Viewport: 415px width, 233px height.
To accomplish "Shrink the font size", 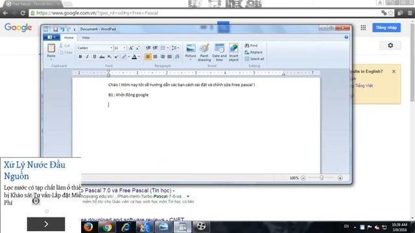I will click(137, 48).
